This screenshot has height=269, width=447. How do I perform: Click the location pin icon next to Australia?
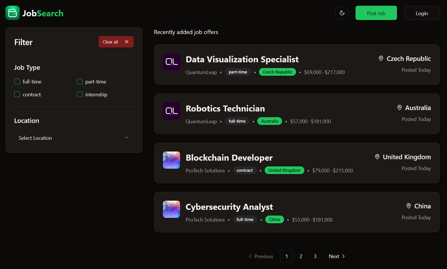(400, 107)
